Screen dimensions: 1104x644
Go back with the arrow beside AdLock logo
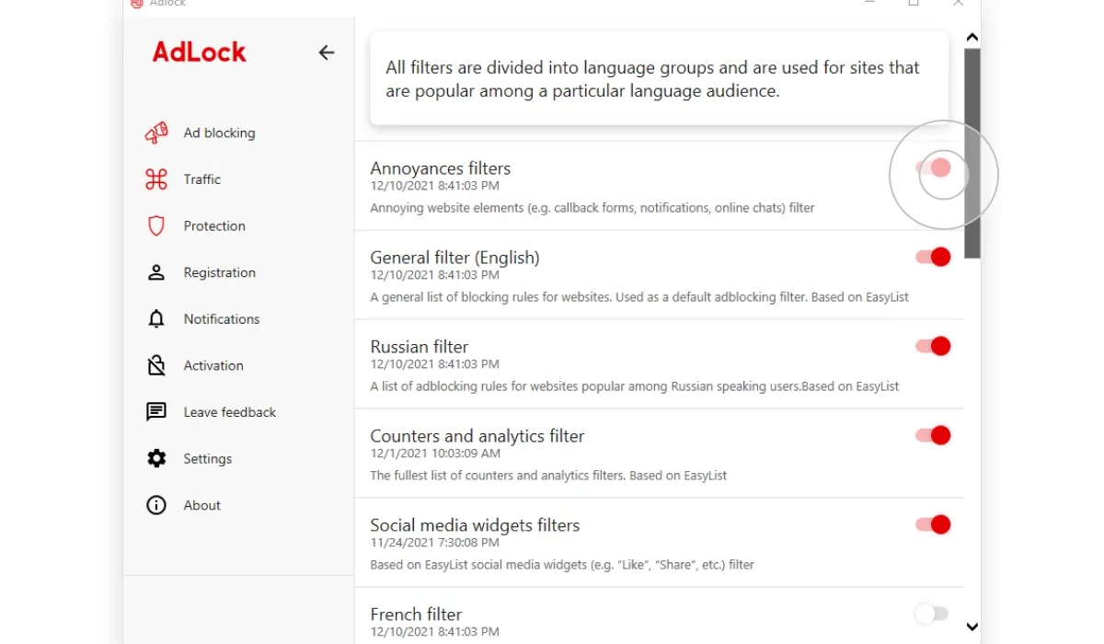(327, 52)
